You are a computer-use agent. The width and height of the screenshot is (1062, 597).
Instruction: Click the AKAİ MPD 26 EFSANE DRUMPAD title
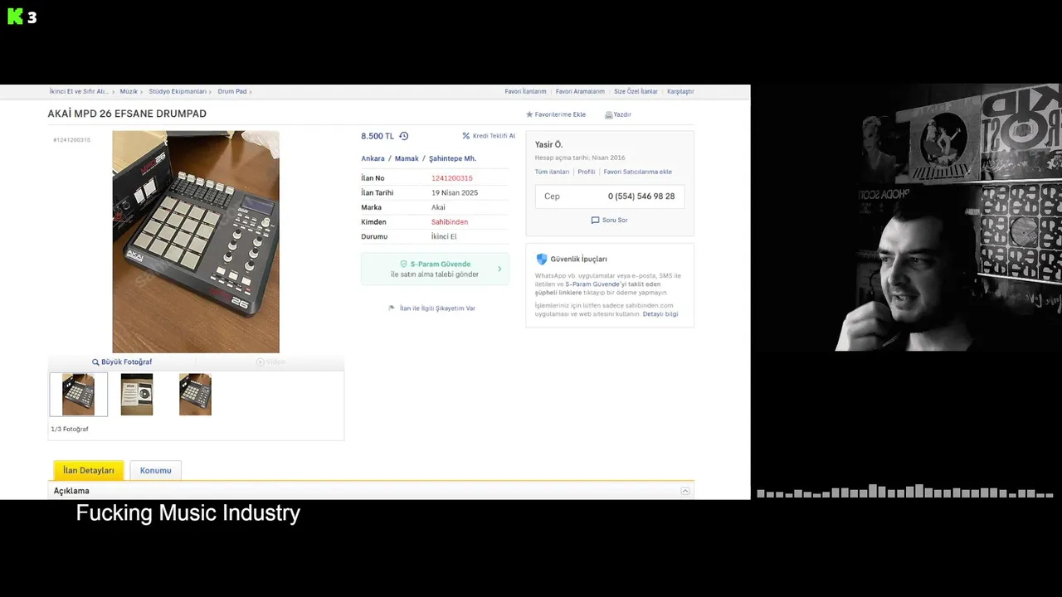127,114
